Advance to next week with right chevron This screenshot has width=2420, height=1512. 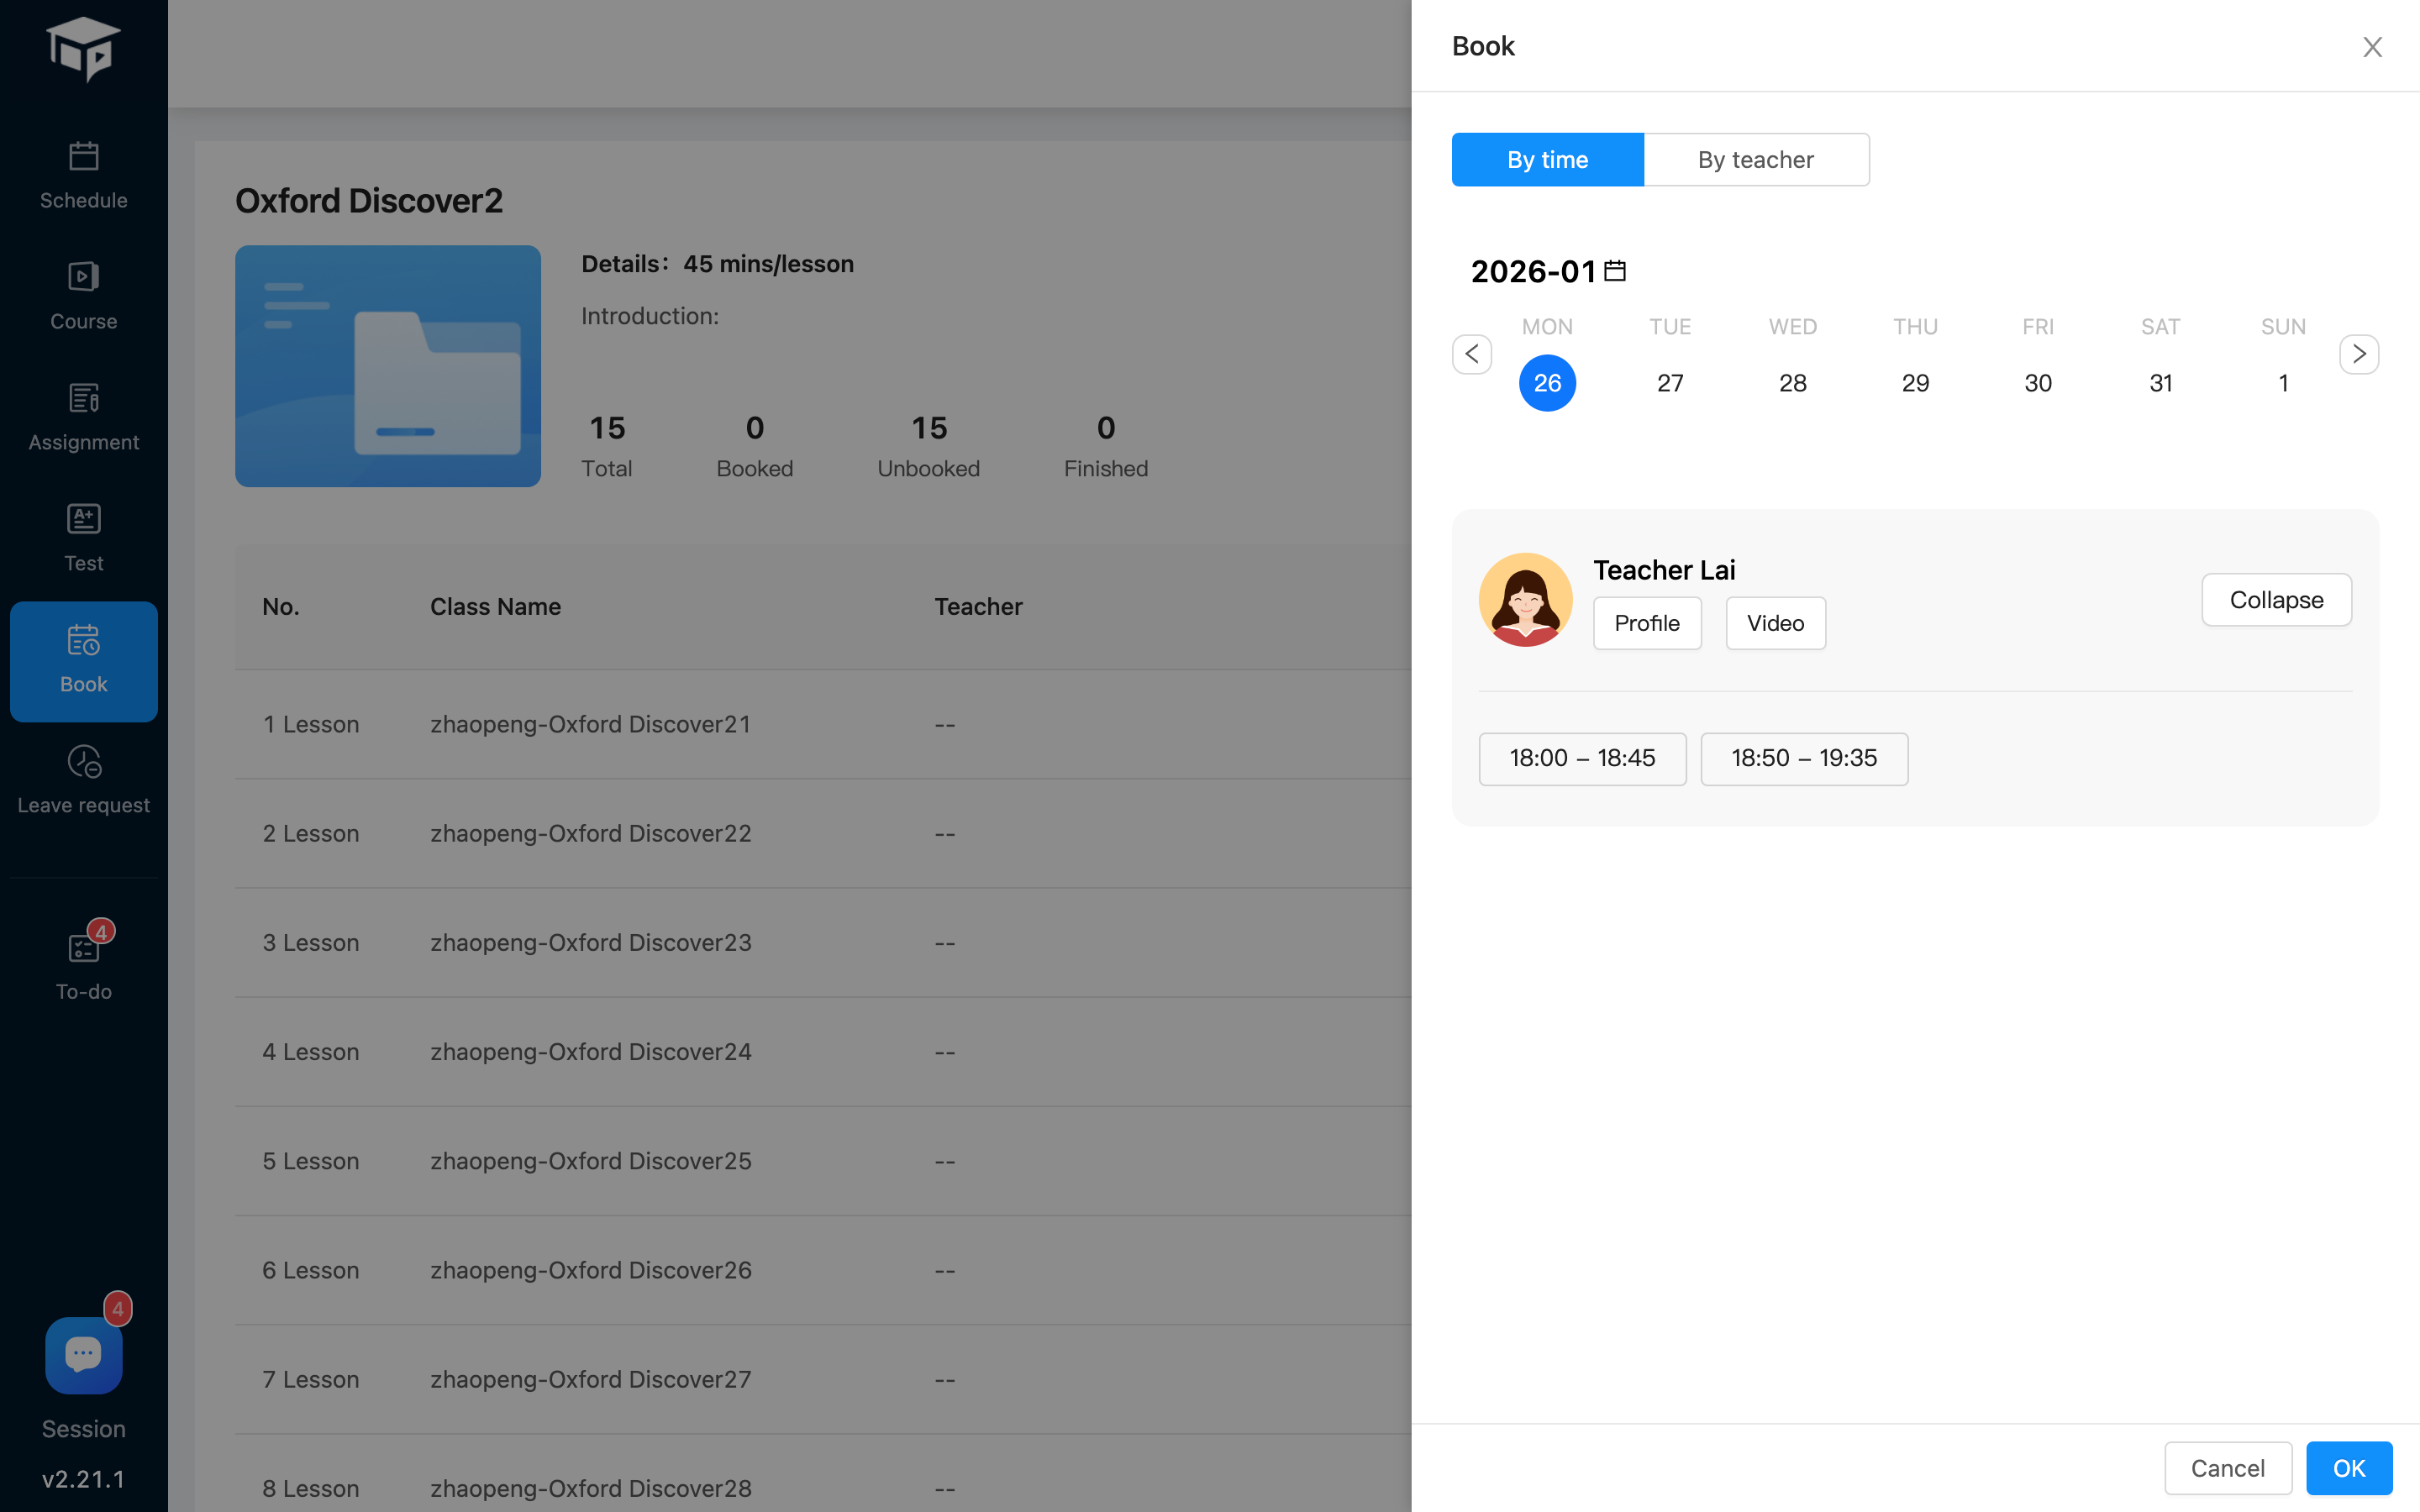[2359, 354]
